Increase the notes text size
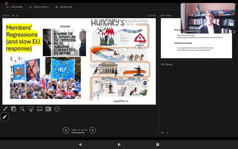238x149 pixels. coord(162,132)
